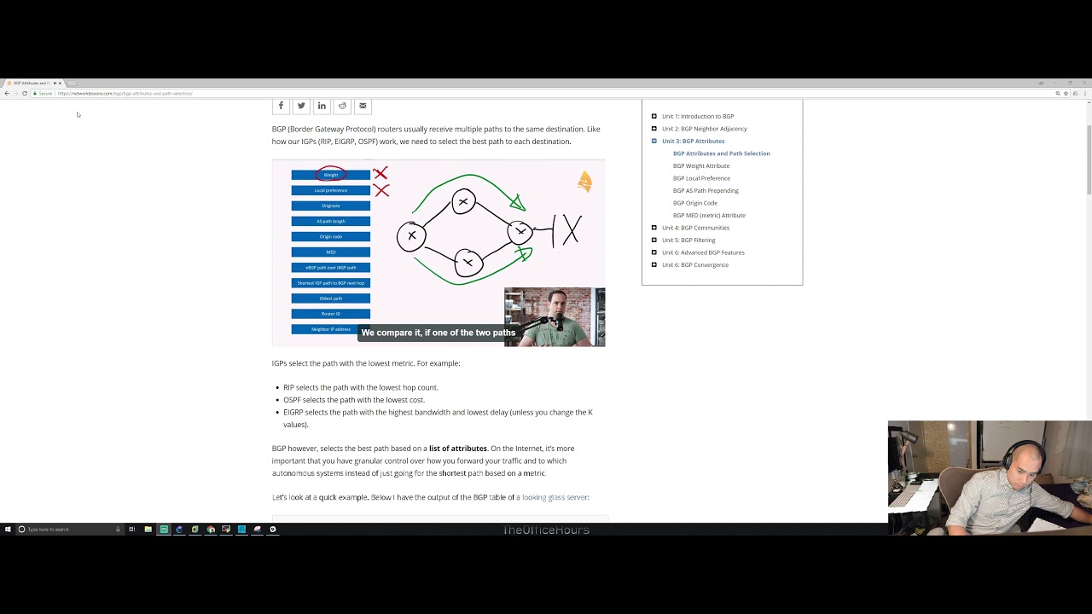Click the browser address bar URL
The height and width of the screenshot is (614, 1092).
click(125, 93)
